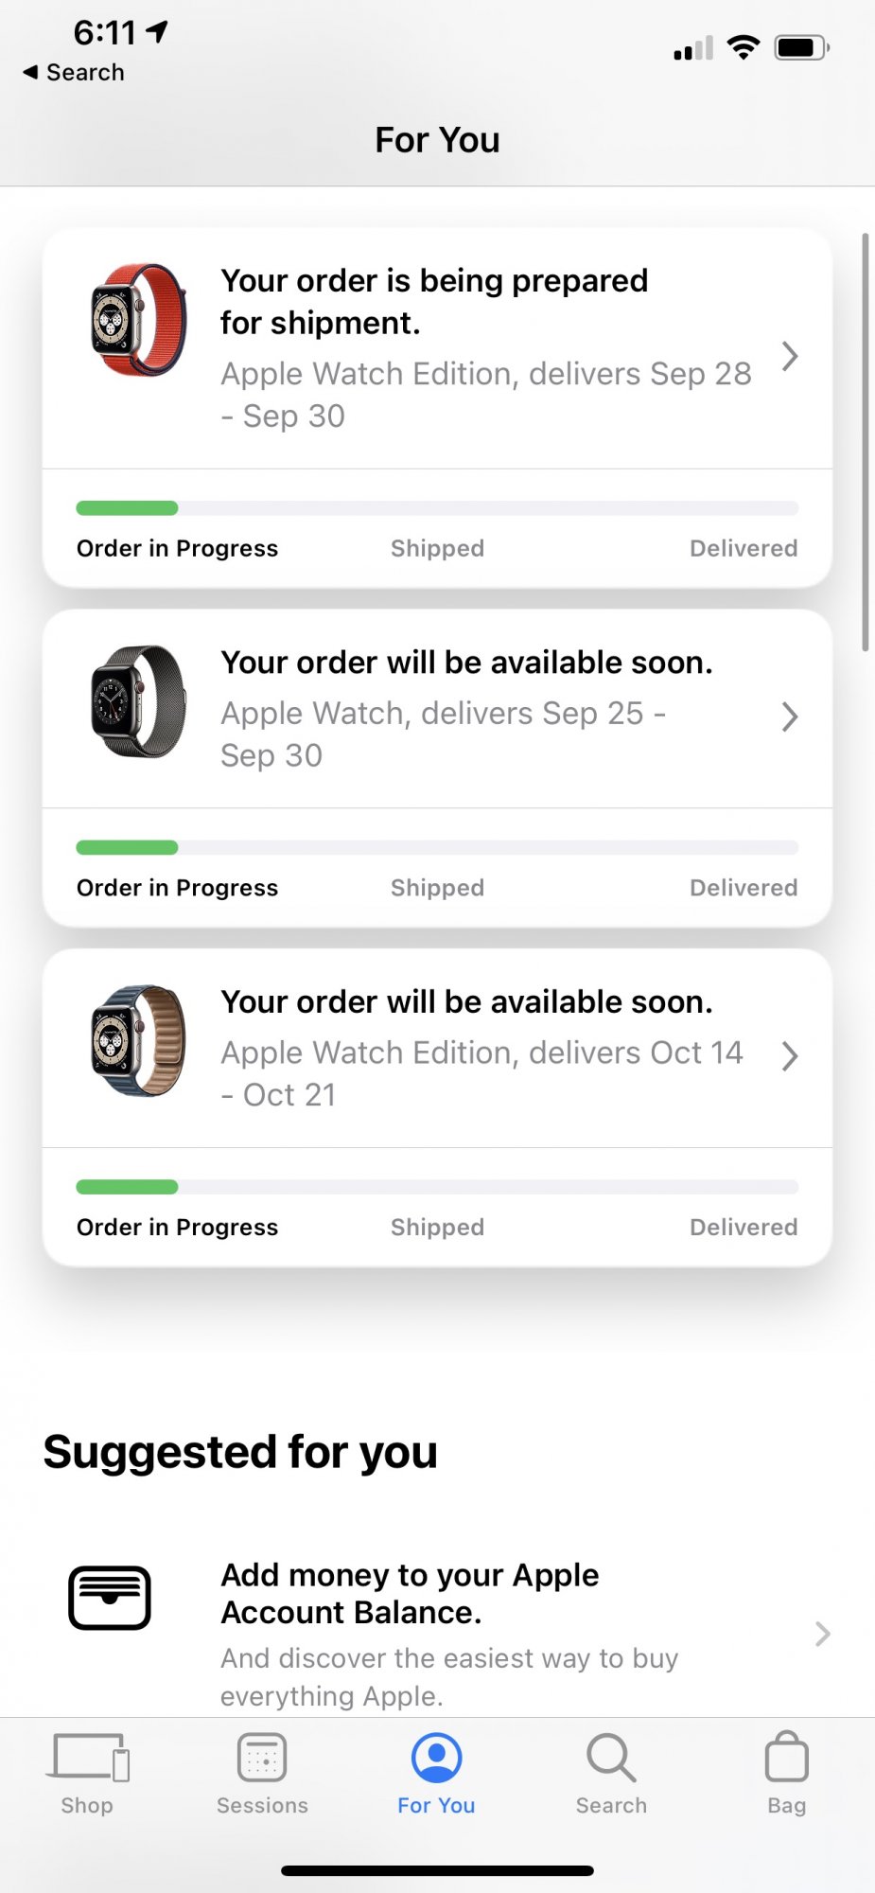The image size is (875, 1893).
Task: Select the Bag tab label
Action: point(786,1805)
